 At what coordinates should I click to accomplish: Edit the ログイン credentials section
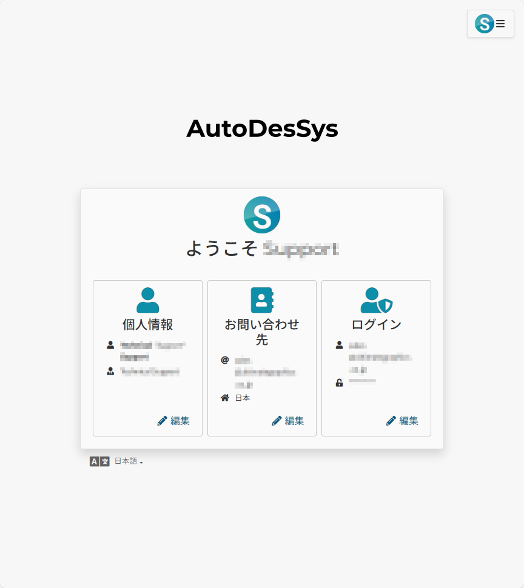(x=402, y=421)
